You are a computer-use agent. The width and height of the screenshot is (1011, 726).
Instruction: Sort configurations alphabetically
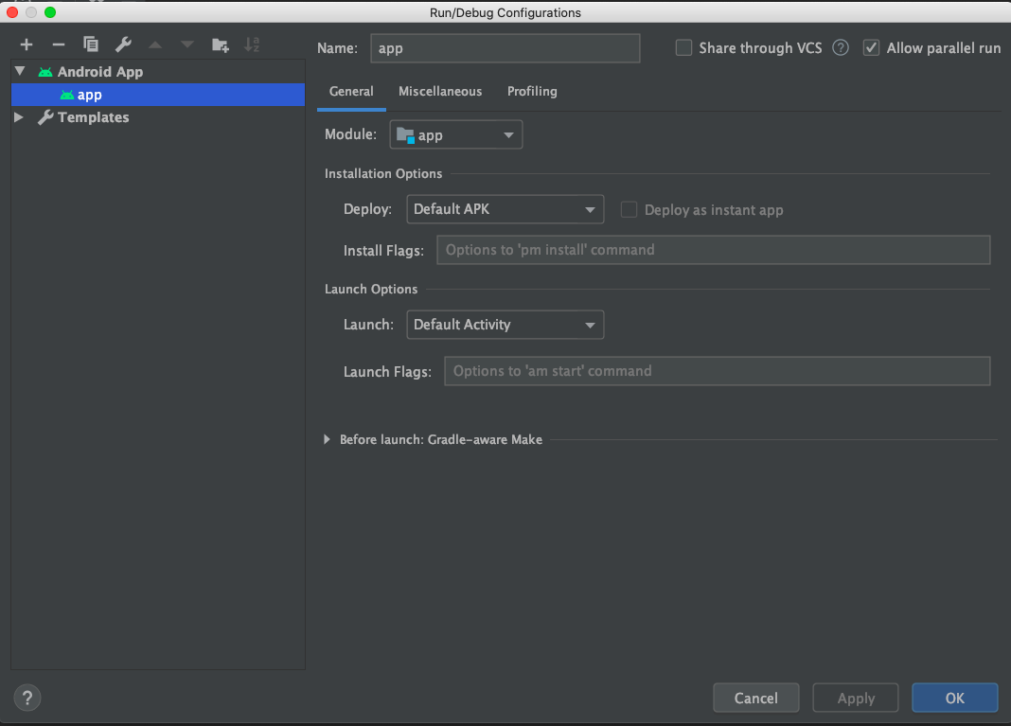coord(250,44)
